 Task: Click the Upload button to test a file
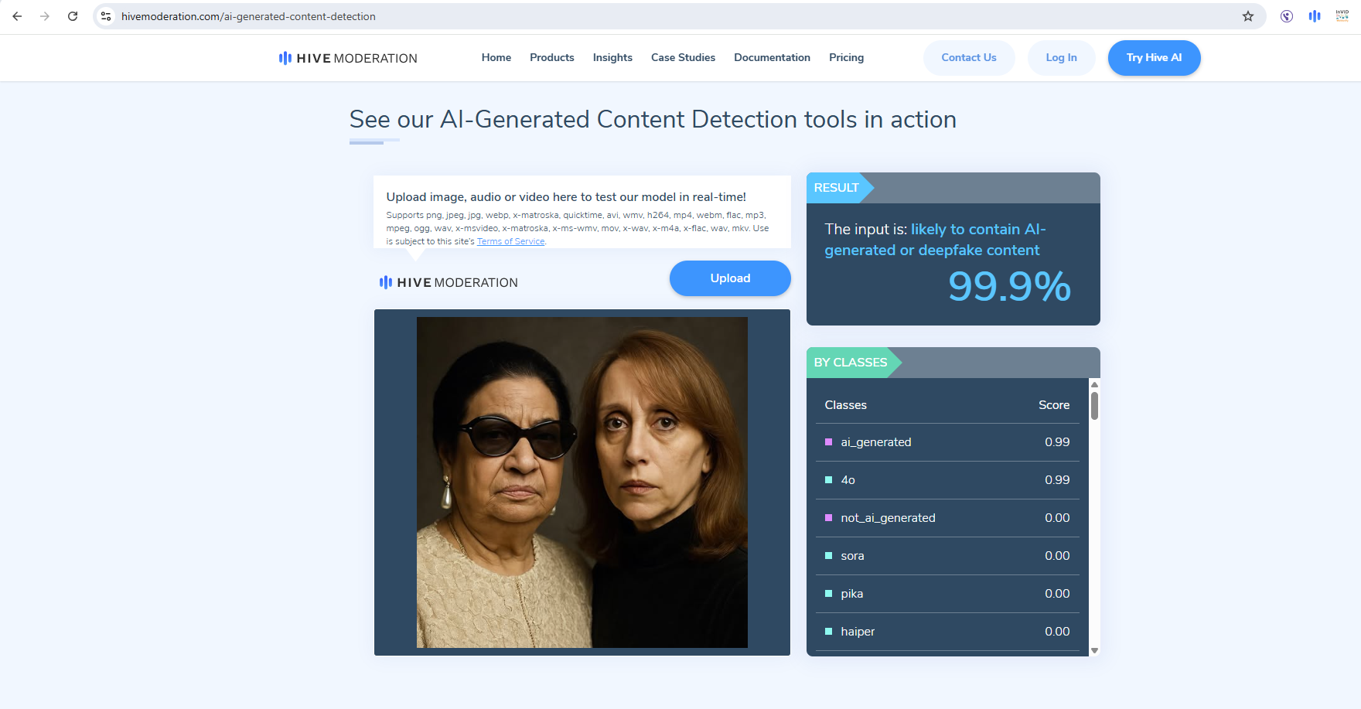click(729, 278)
